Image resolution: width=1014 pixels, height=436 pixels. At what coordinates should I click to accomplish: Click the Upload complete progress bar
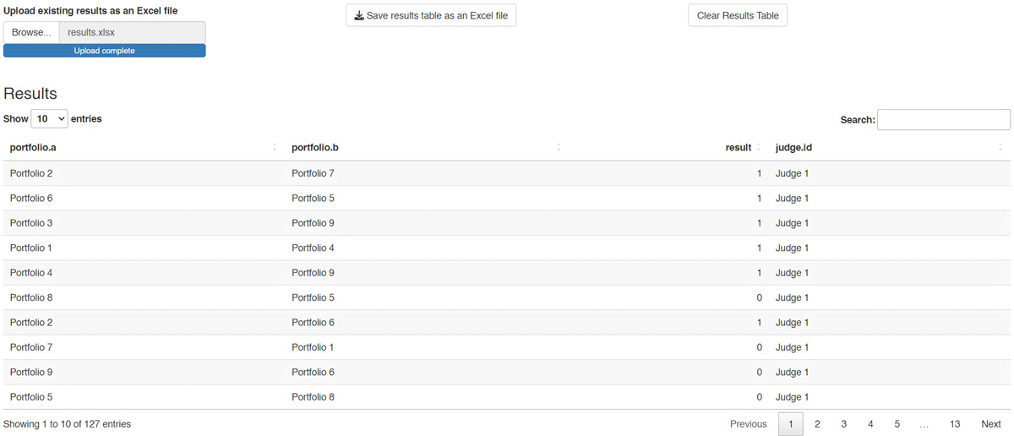105,51
